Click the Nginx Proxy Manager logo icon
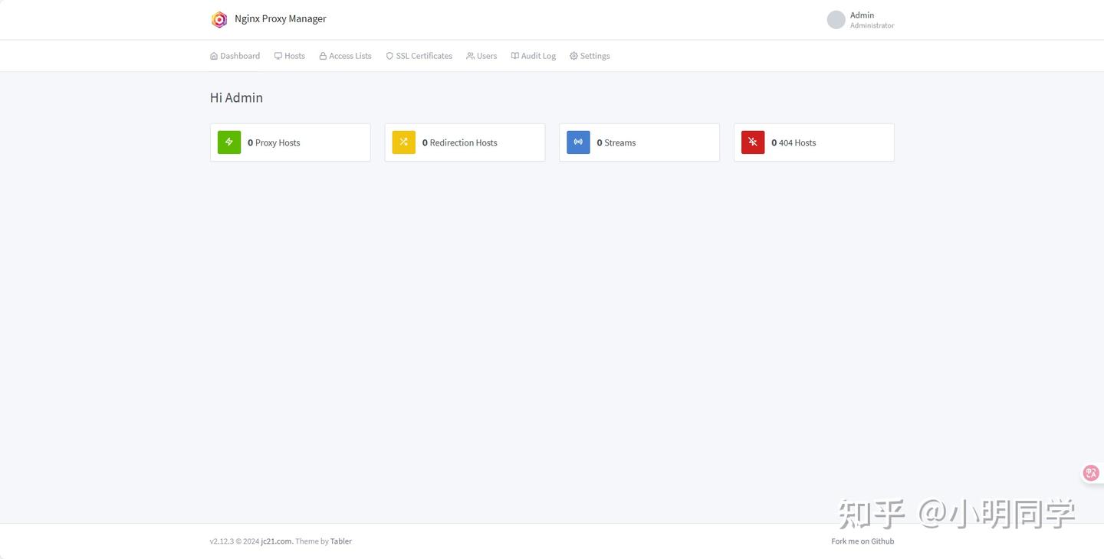 pyautogui.click(x=219, y=19)
